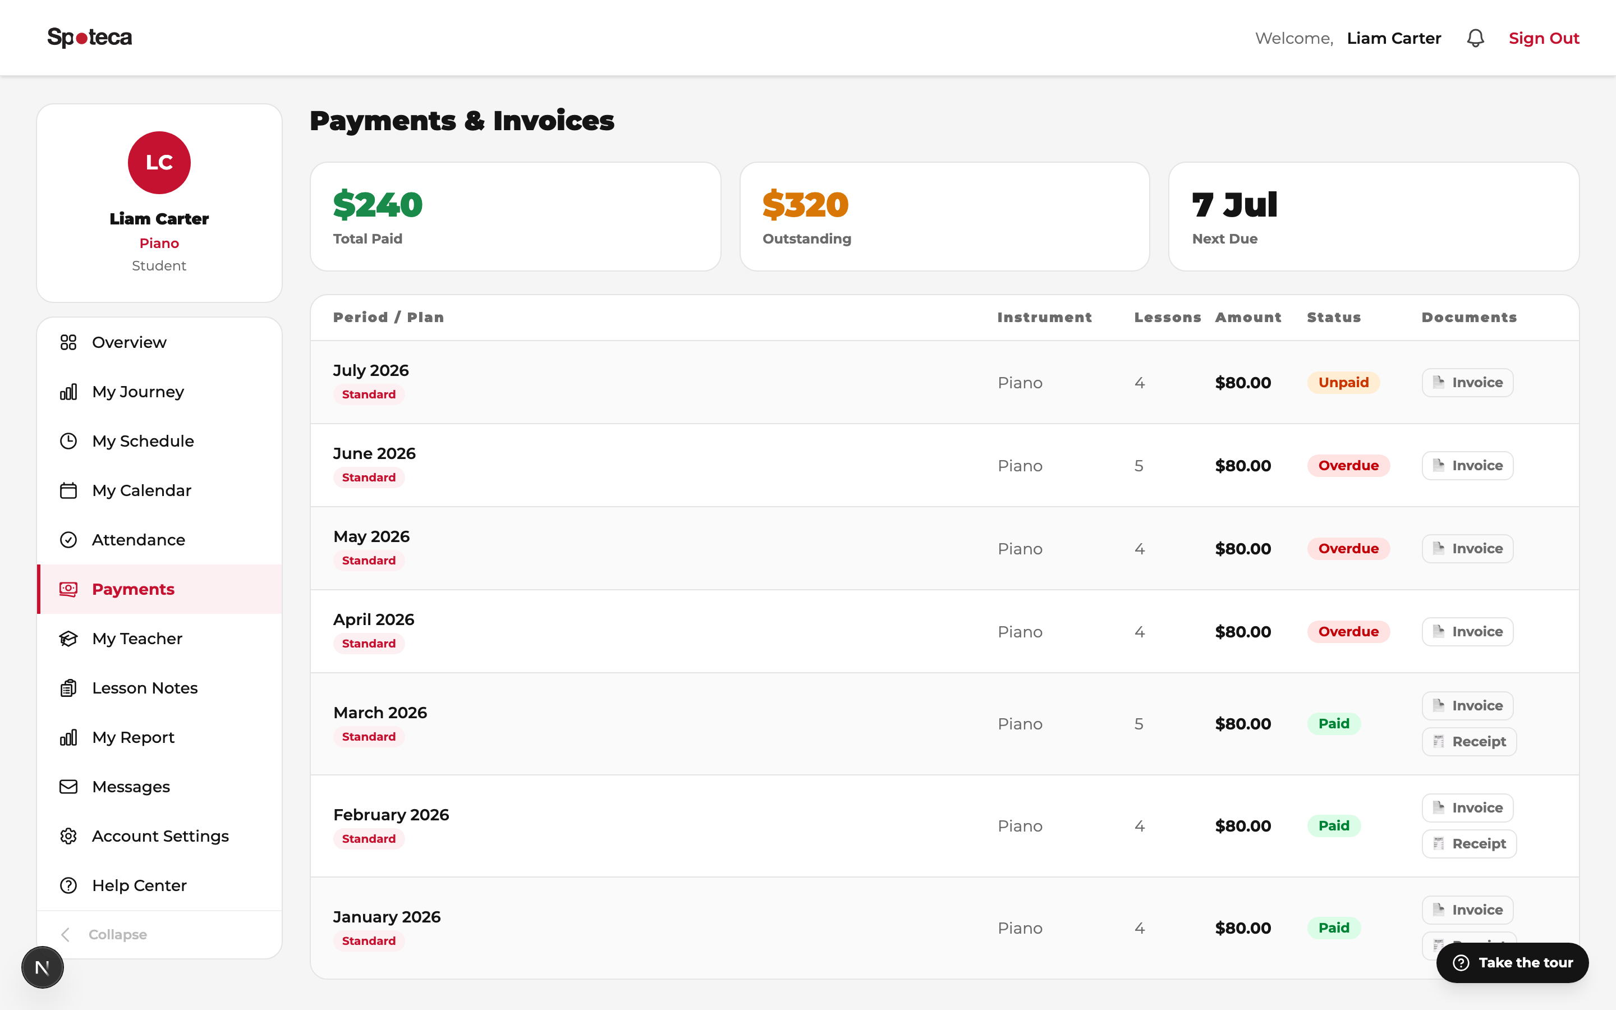Open the January 2026 Invoice
The width and height of the screenshot is (1616, 1010).
1467,910
